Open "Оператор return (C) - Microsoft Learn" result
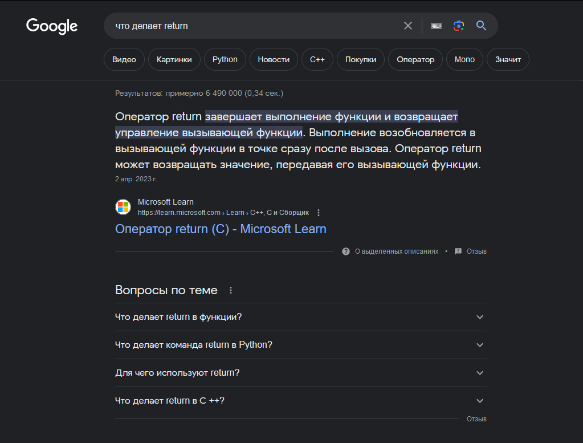Image resolution: width=583 pixels, height=443 pixels. tap(221, 229)
